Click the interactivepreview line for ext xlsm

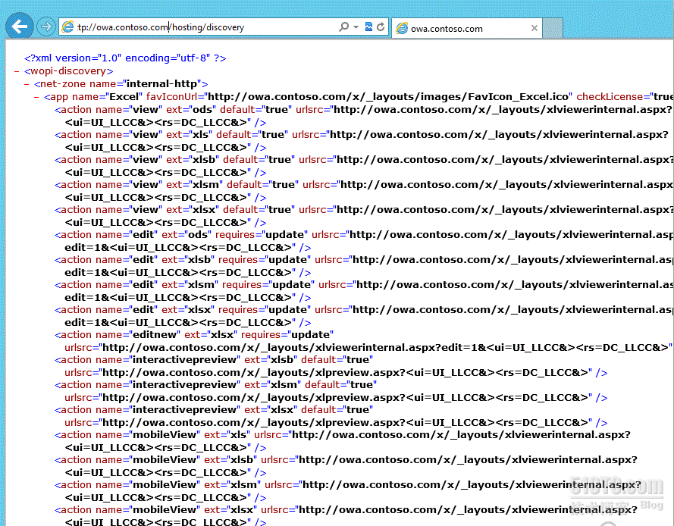(x=215, y=384)
